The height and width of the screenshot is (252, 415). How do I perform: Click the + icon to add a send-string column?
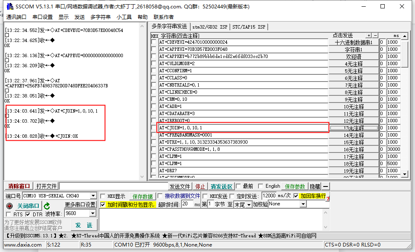369,35
